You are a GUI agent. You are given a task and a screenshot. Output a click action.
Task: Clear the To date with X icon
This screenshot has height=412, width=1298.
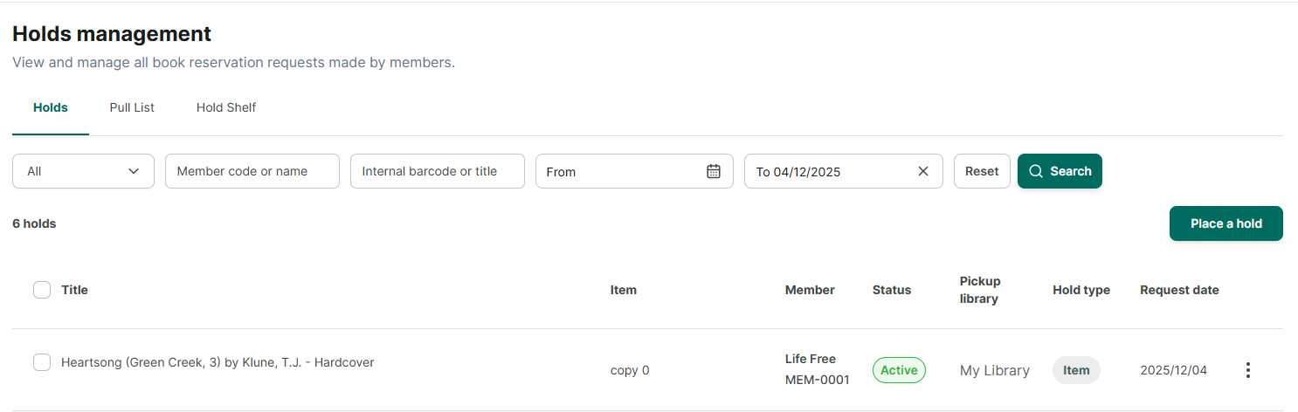(923, 171)
